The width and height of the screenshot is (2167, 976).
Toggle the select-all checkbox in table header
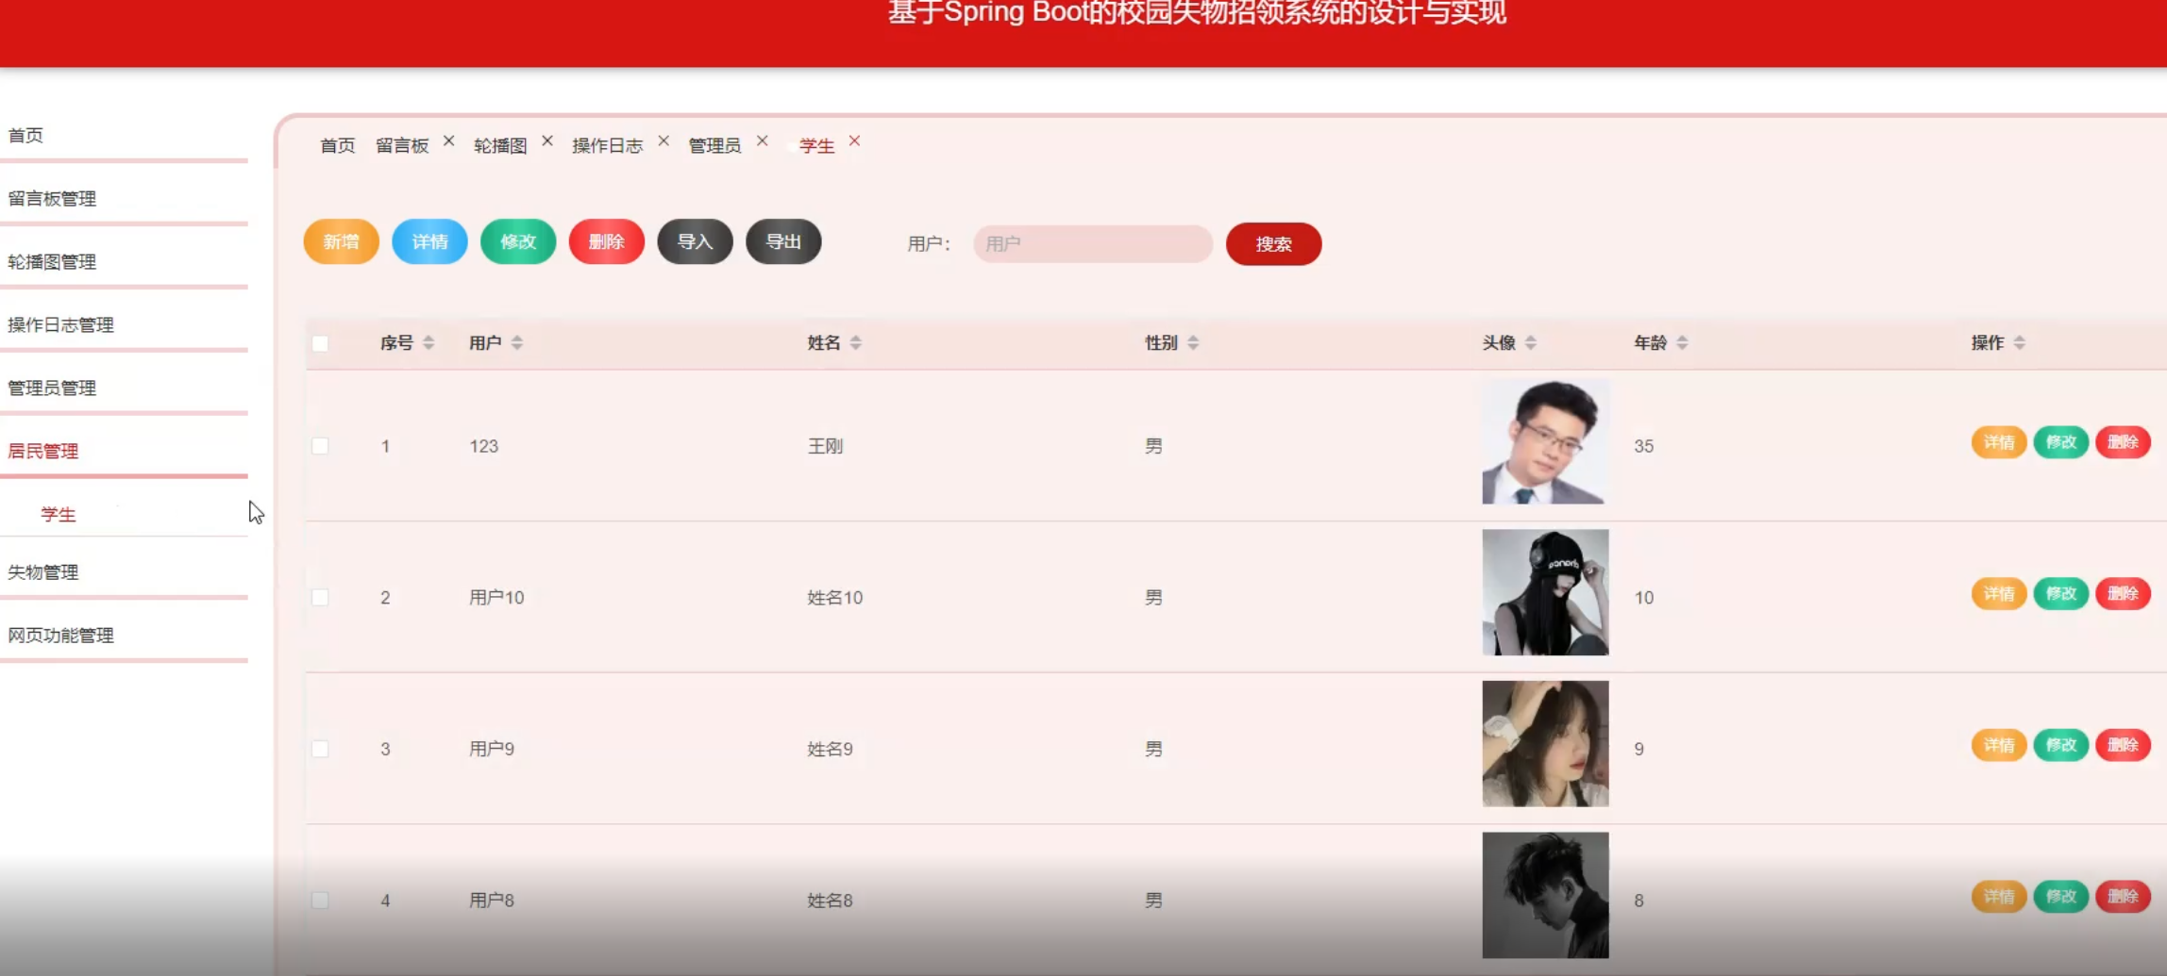tap(321, 343)
